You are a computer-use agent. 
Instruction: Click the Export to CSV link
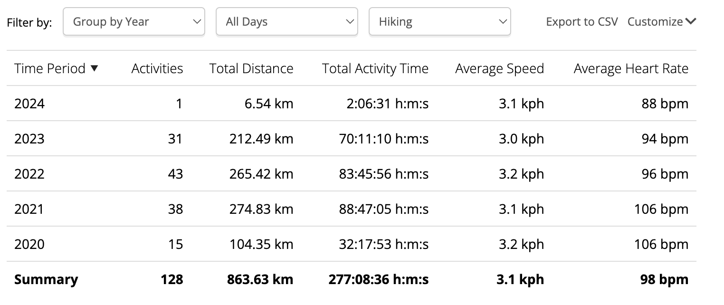click(x=582, y=22)
